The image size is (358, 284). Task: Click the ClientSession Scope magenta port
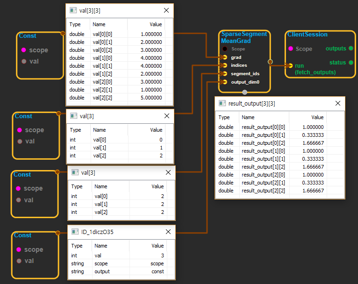291,49
